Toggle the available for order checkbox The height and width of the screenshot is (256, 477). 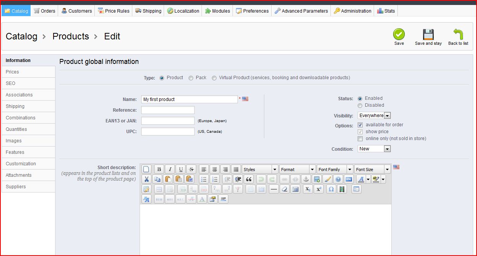[360, 125]
